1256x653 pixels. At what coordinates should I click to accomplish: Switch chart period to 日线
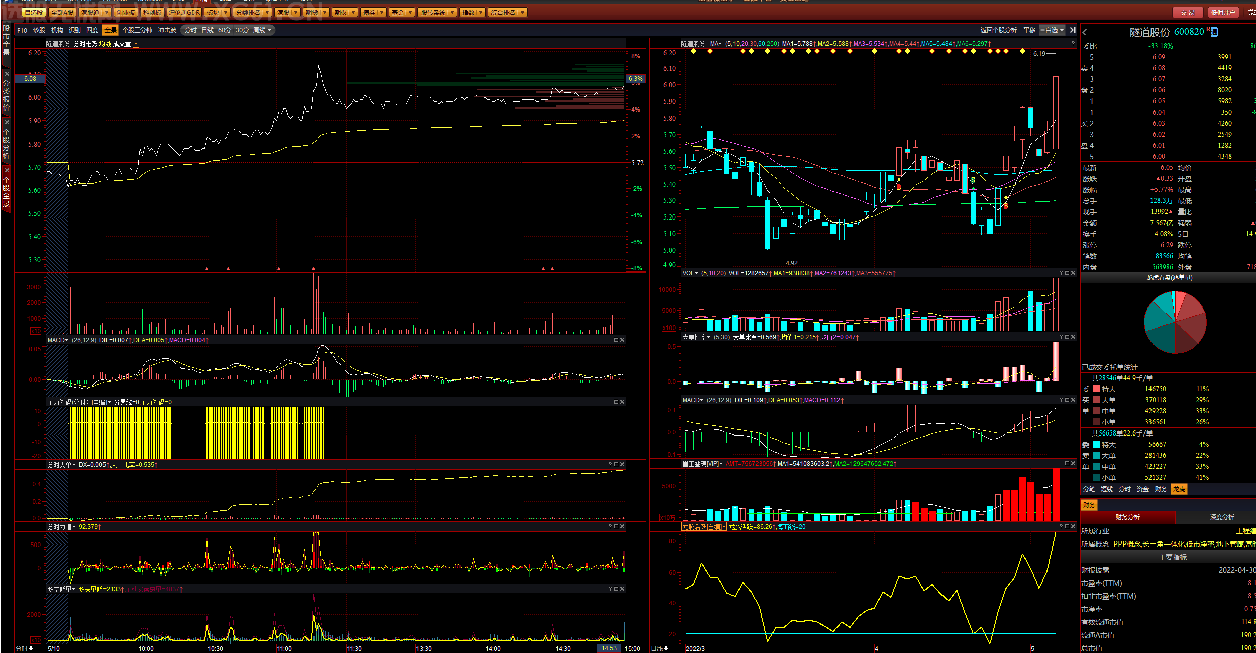pos(207,30)
